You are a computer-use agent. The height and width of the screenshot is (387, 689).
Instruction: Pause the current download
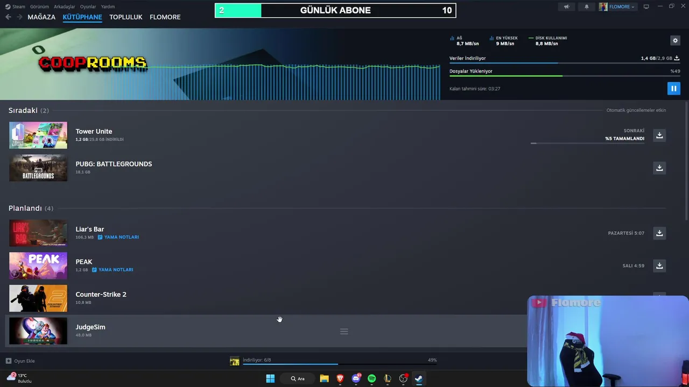[x=673, y=88]
